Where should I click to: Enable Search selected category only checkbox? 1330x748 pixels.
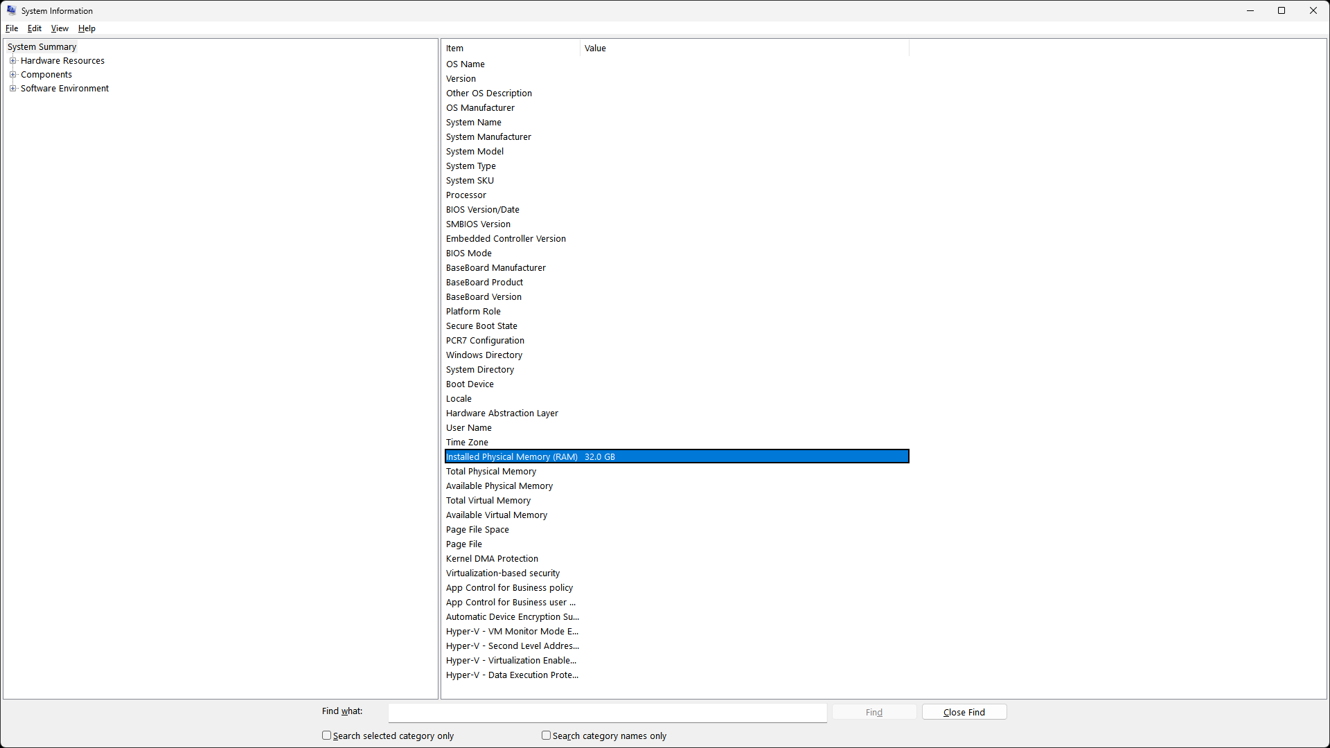click(x=326, y=736)
